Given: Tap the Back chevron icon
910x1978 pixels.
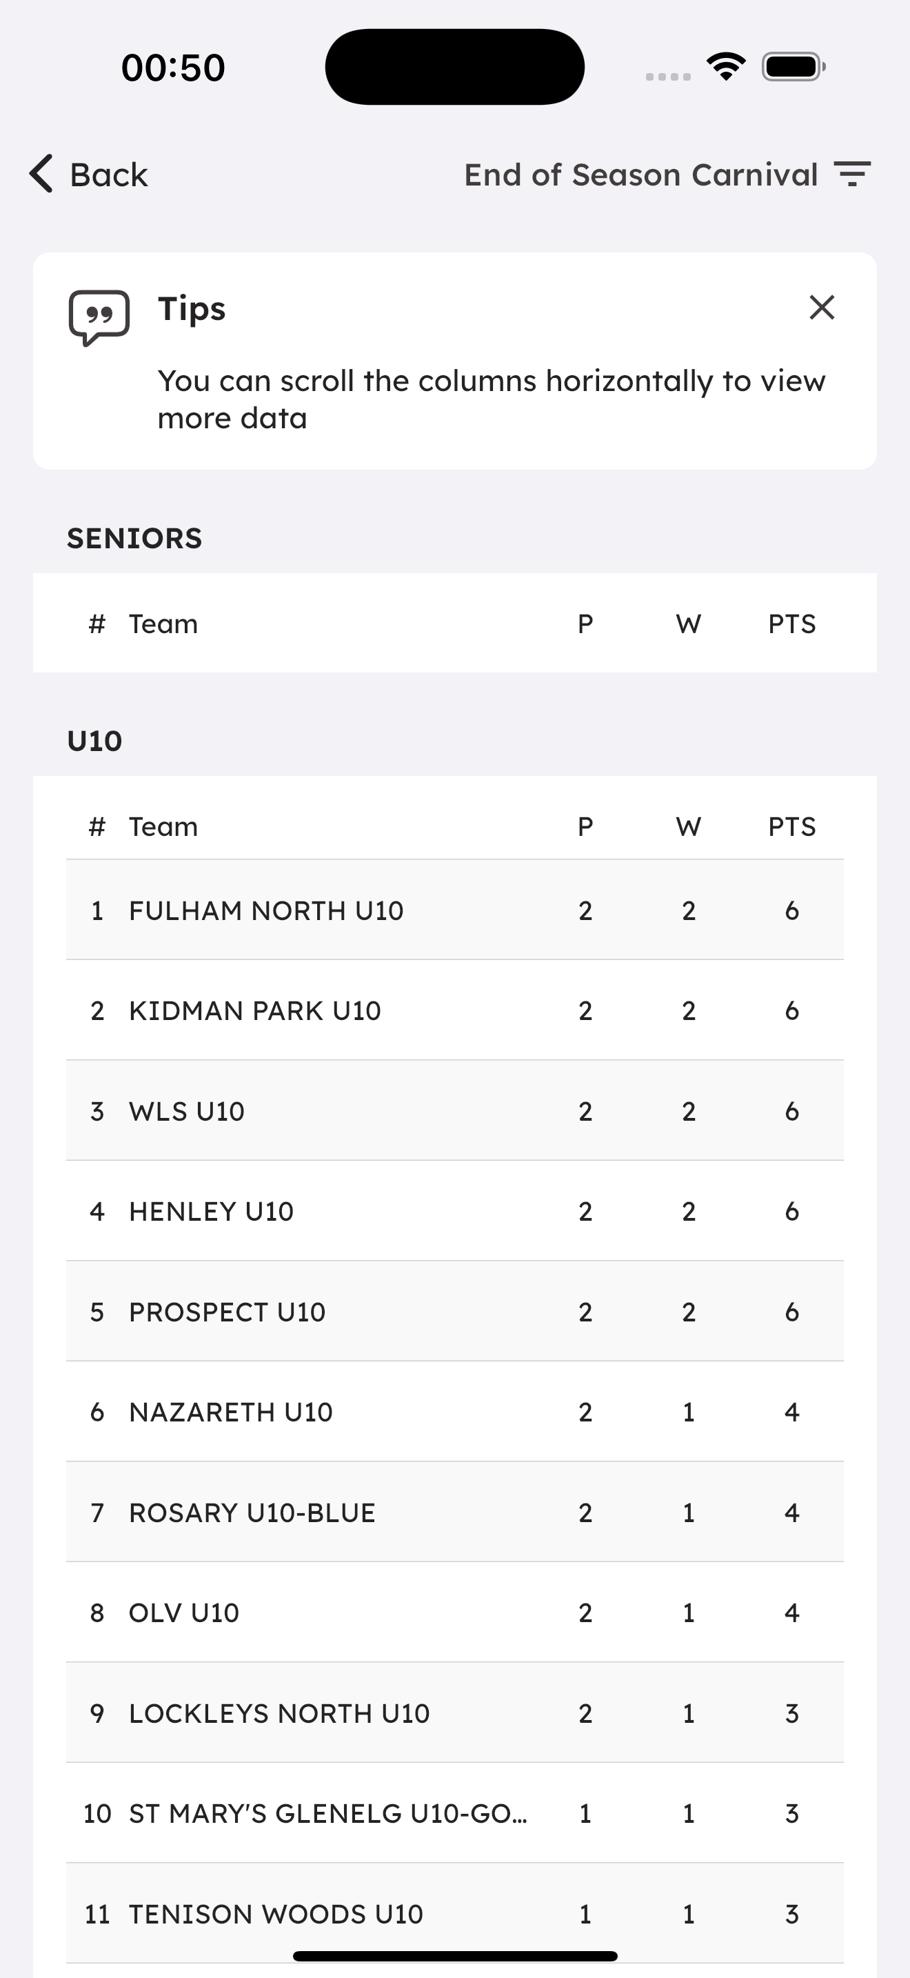Looking at the screenshot, I should point(41,174).
